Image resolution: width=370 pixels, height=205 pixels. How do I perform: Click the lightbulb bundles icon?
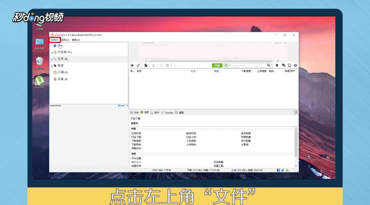pos(277,65)
